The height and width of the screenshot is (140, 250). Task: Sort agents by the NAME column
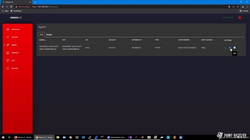click(42, 40)
